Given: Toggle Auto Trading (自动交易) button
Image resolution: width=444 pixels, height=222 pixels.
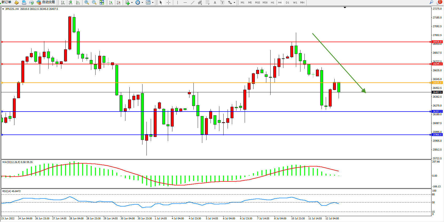Looking at the screenshot, I should pos(46,2).
